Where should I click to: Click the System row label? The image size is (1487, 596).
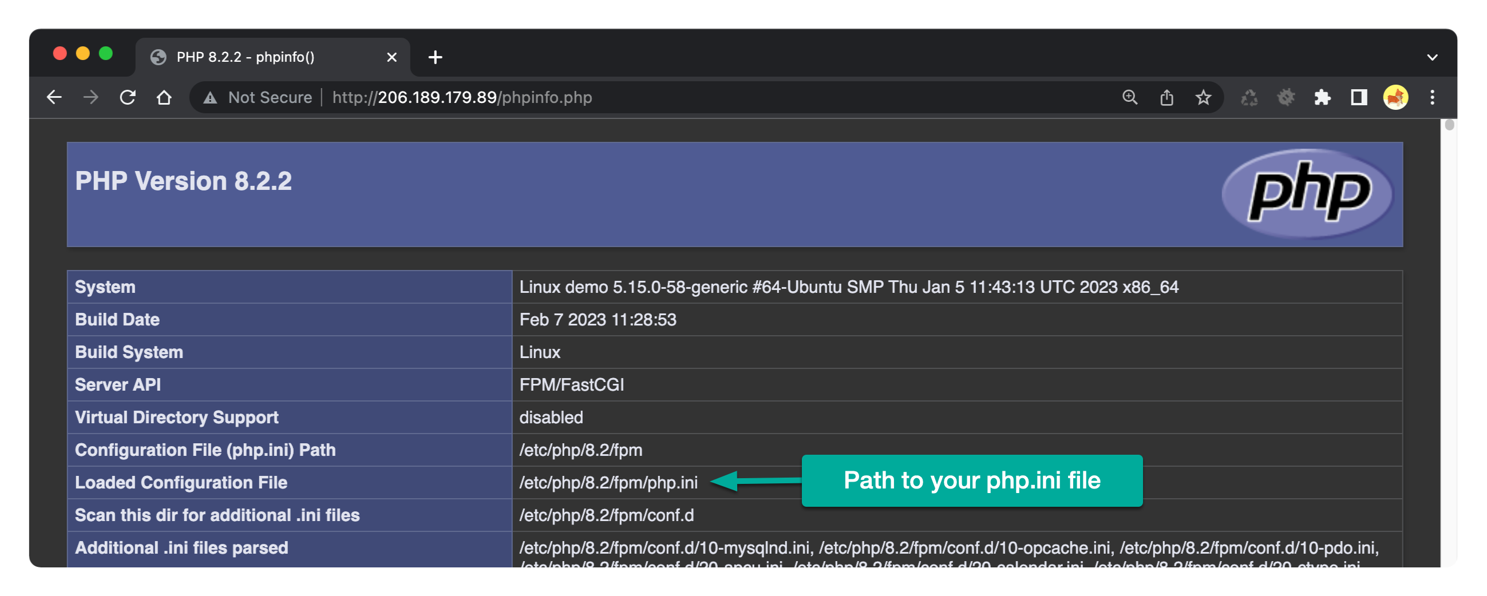click(105, 287)
